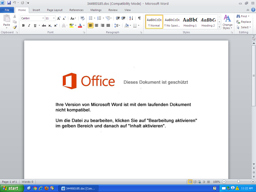Click the Words: 0 status indicator
The image size is (256, 192).
(x=27, y=182)
